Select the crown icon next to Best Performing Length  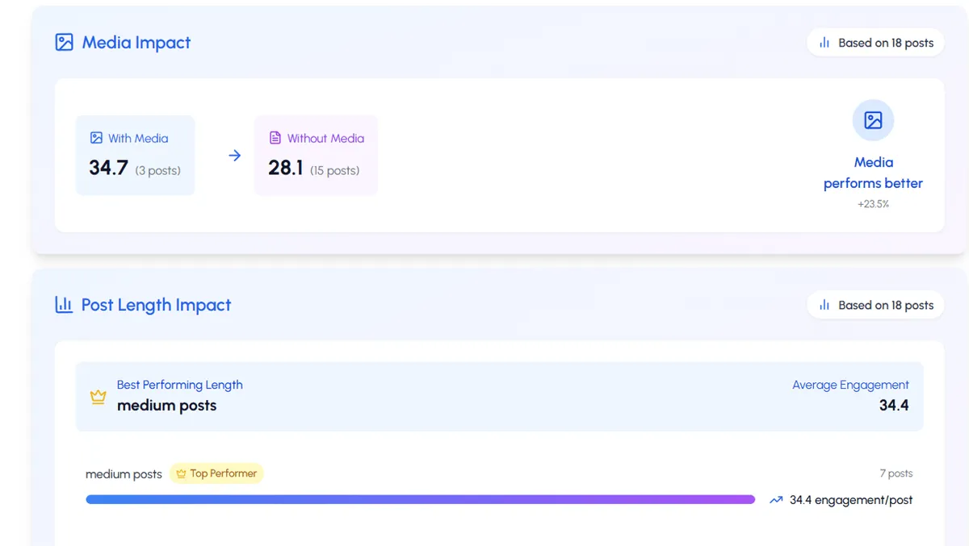pyautogui.click(x=98, y=397)
